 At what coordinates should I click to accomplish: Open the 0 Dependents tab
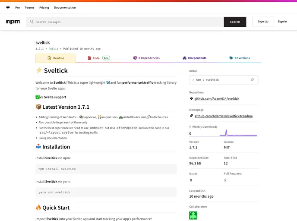click(195, 58)
